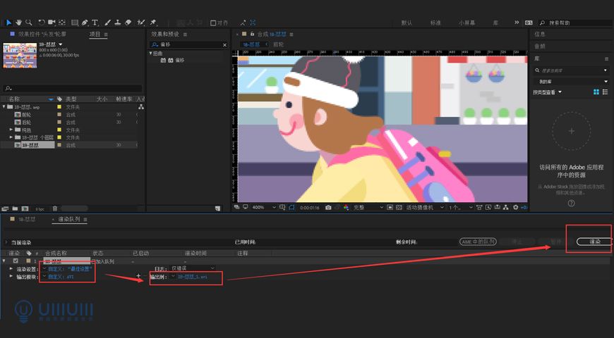Open the composition flowchart icon in viewer footer
614x338 pixels.
click(506, 208)
